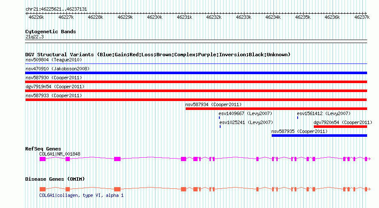379x208 pixels.
Task: Click the red loss bar under dgv7920n54
Action: point(340,127)
